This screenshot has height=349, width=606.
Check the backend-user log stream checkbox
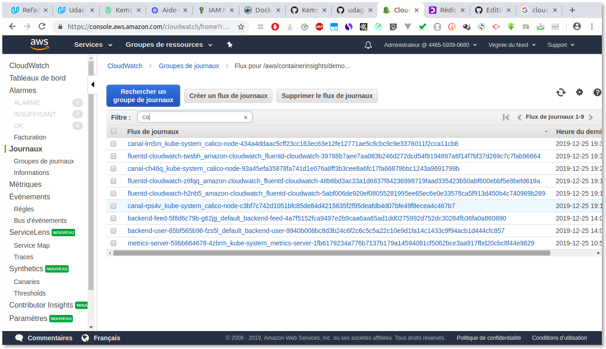tap(113, 231)
